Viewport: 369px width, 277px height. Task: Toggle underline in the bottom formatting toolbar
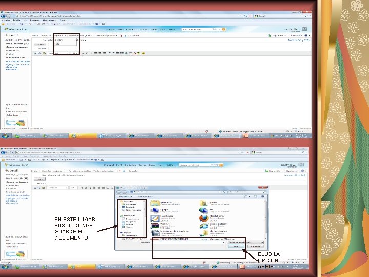pyautogui.click(x=90, y=188)
